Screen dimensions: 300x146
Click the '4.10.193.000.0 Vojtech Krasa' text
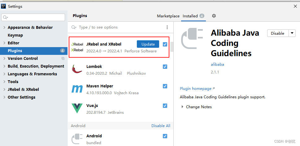click(112, 93)
